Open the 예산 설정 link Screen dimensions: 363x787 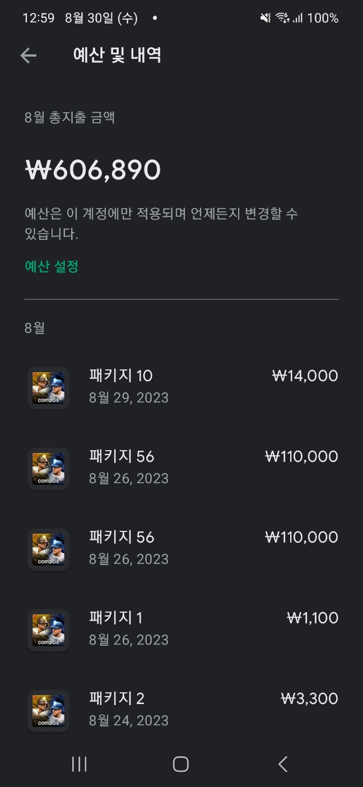(52, 267)
